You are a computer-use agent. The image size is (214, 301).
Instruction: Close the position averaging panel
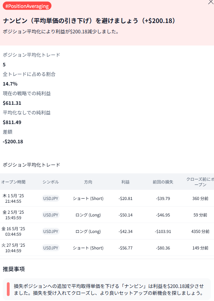pyautogui.click(x=211, y=2)
